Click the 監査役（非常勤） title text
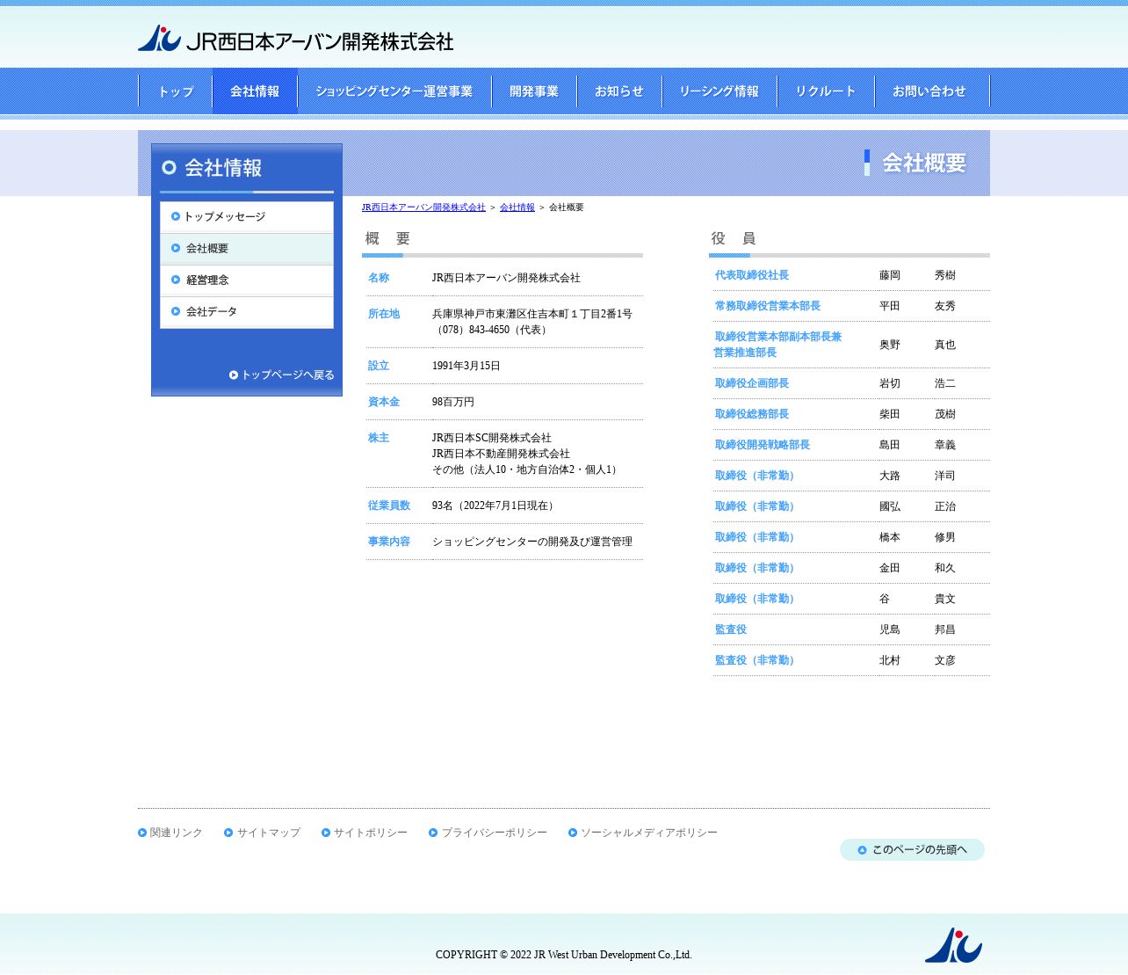 tap(757, 660)
